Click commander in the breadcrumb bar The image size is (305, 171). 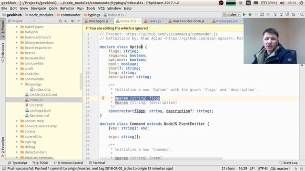pyautogui.click(x=69, y=15)
